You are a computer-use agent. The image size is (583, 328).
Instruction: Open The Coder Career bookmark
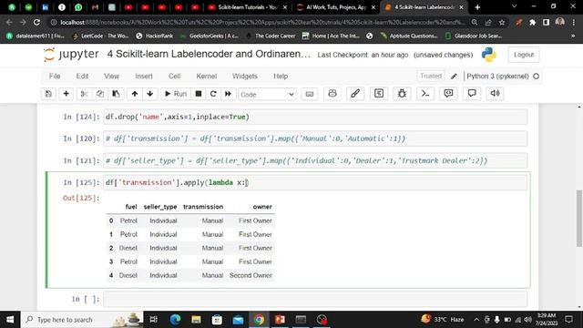(x=271, y=36)
